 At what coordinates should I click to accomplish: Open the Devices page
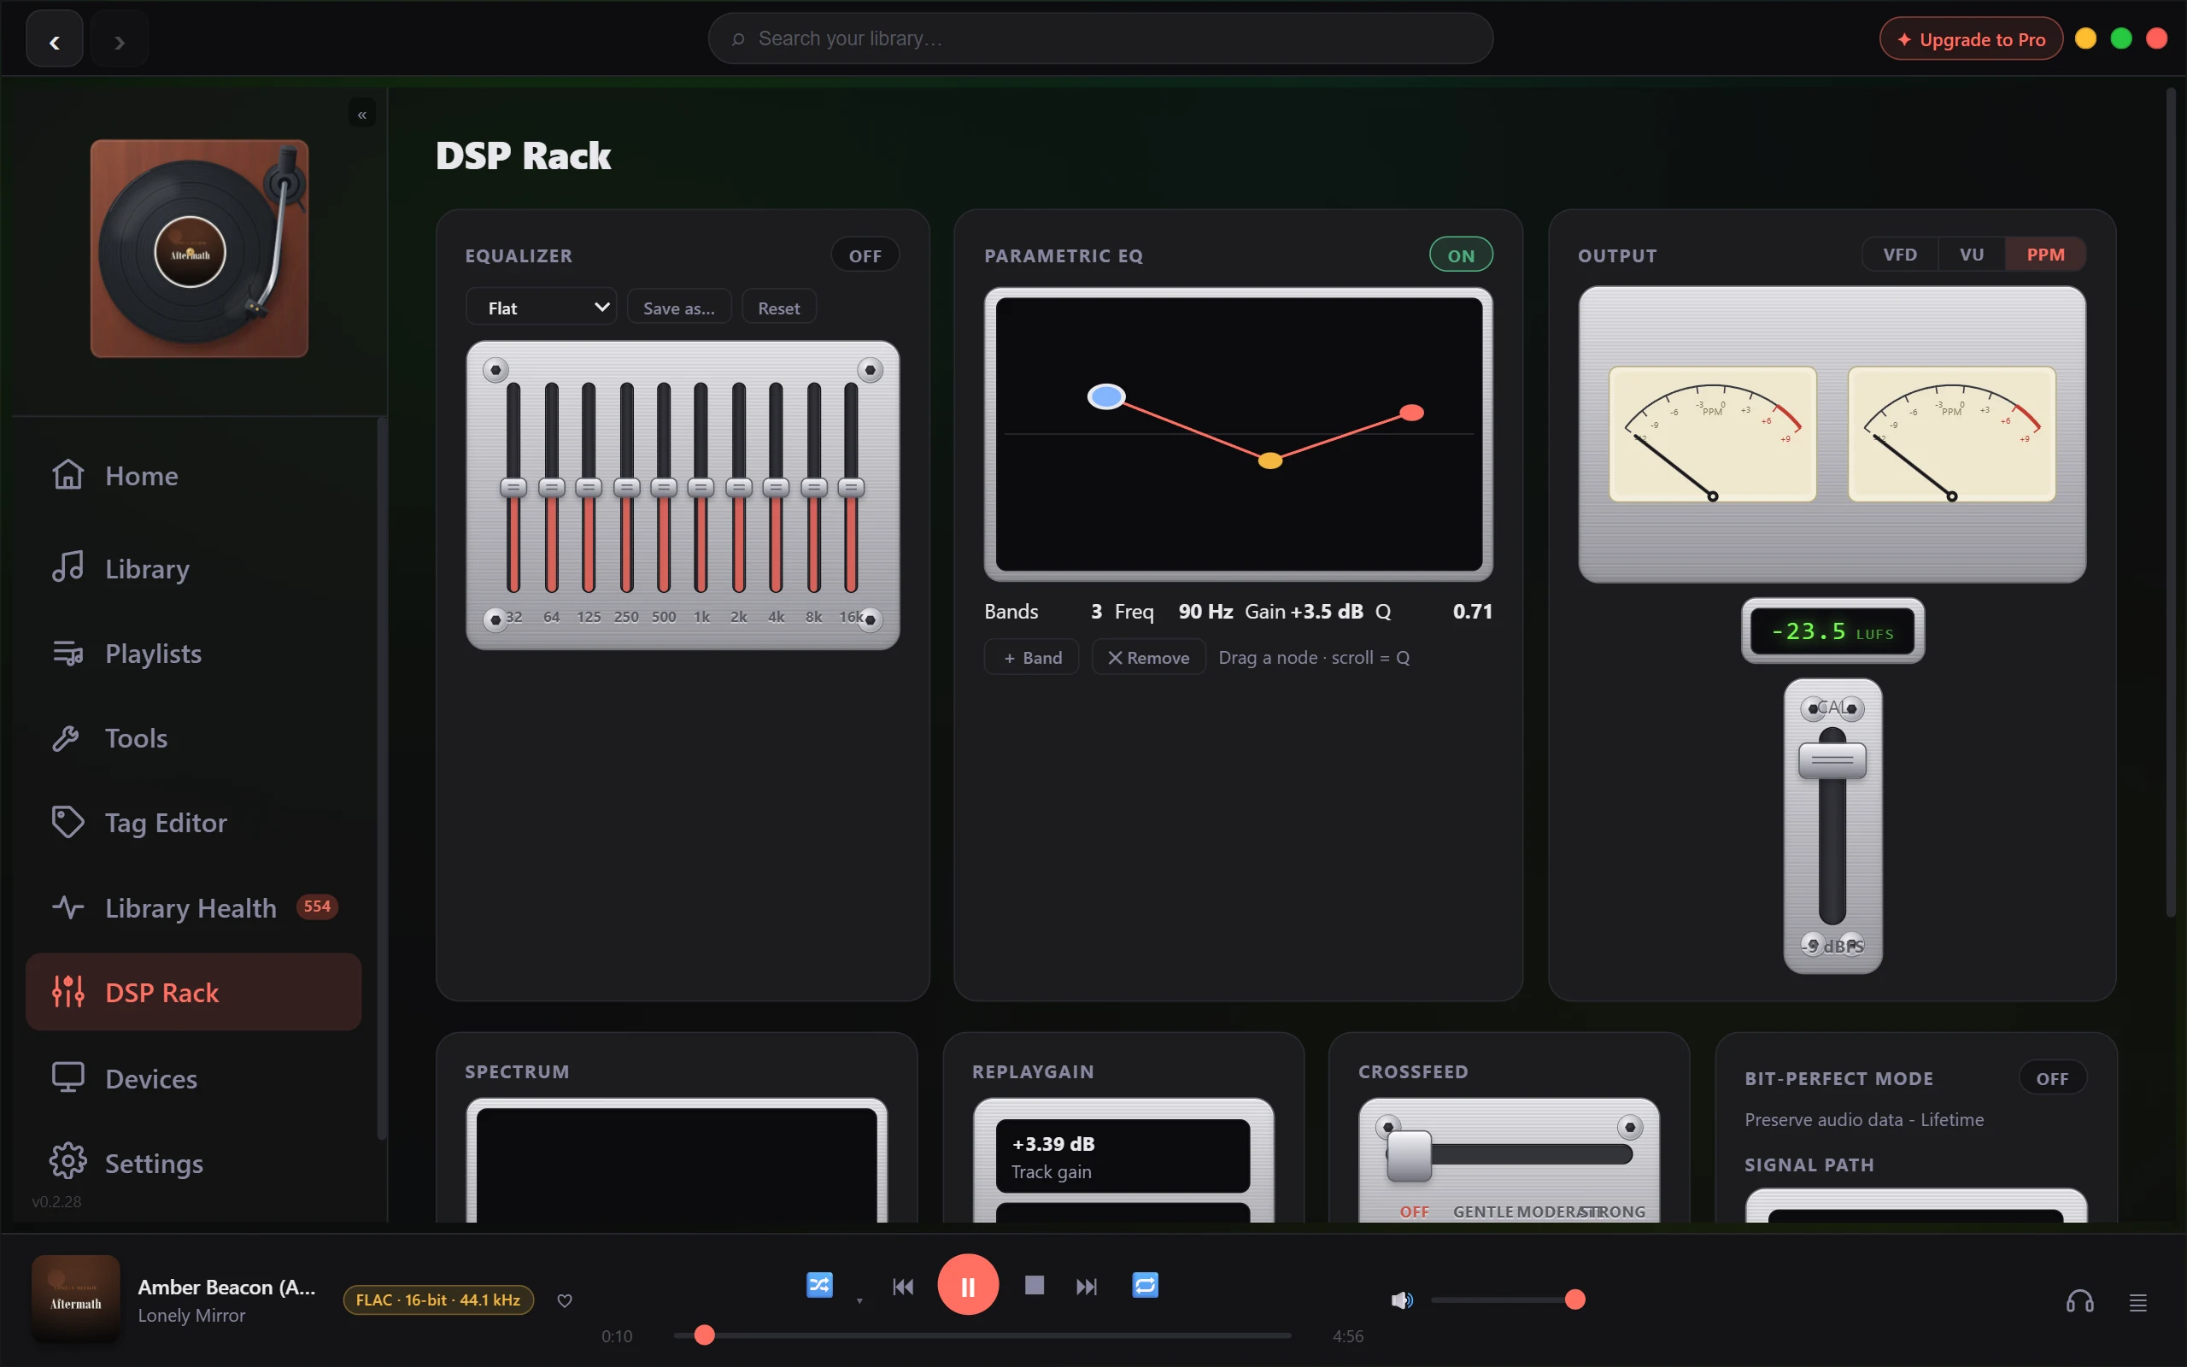click(193, 1077)
